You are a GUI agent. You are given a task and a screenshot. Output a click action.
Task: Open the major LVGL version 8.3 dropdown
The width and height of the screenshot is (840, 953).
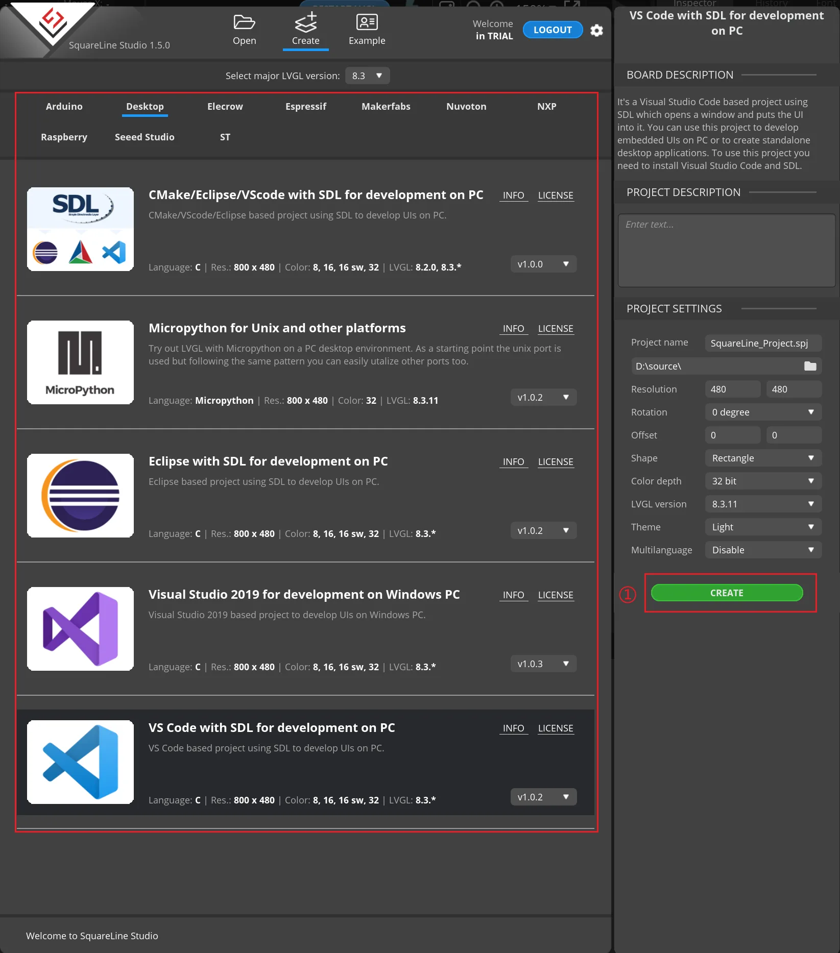coord(368,76)
